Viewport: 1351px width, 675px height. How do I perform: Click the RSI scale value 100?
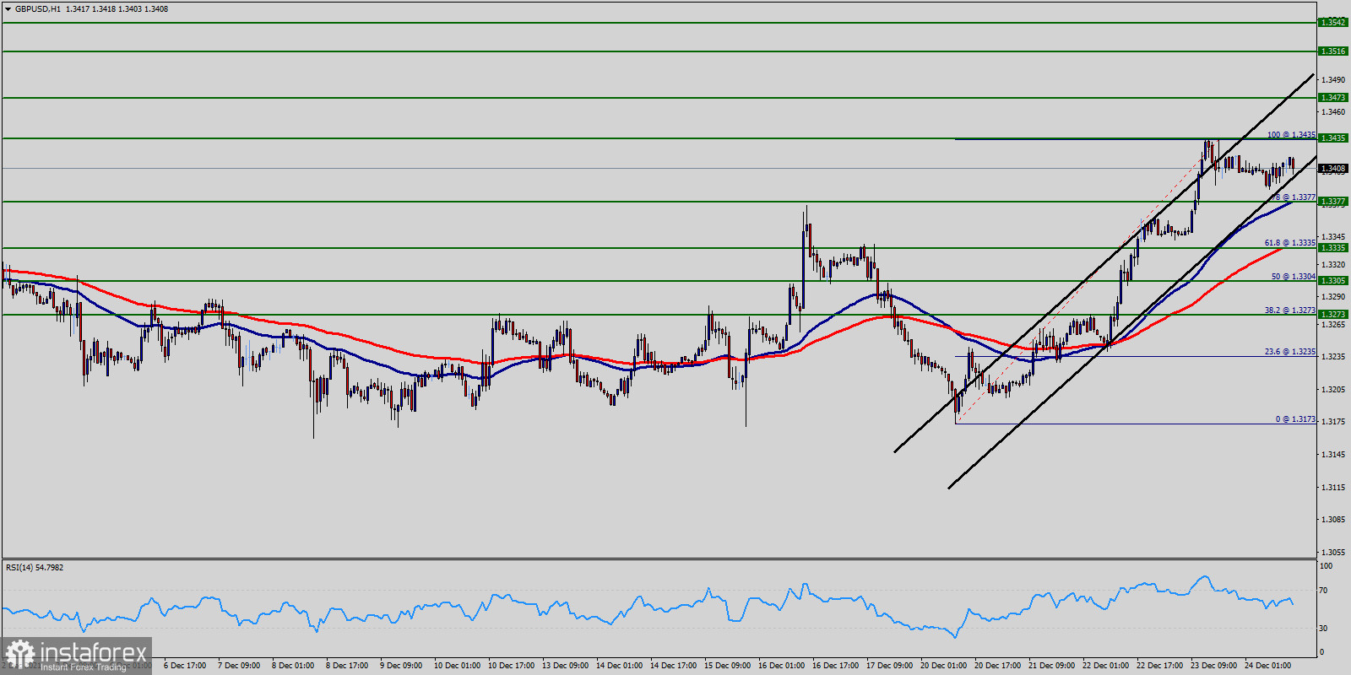[x=1326, y=566]
